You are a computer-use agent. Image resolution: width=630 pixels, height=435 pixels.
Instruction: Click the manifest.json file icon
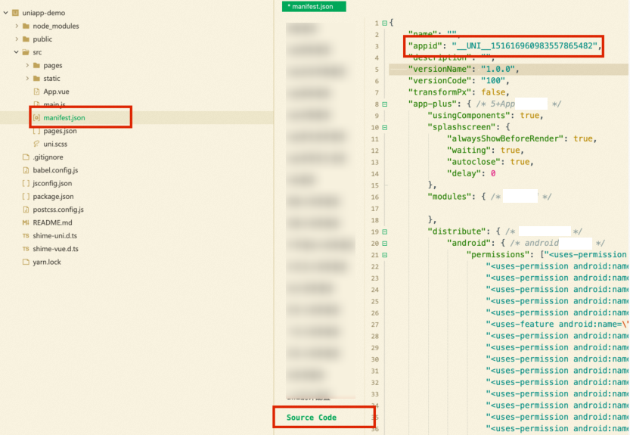(36, 118)
